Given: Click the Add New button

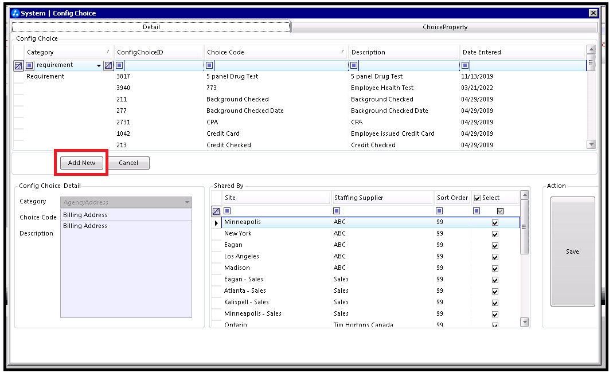Looking at the screenshot, I should tap(81, 163).
